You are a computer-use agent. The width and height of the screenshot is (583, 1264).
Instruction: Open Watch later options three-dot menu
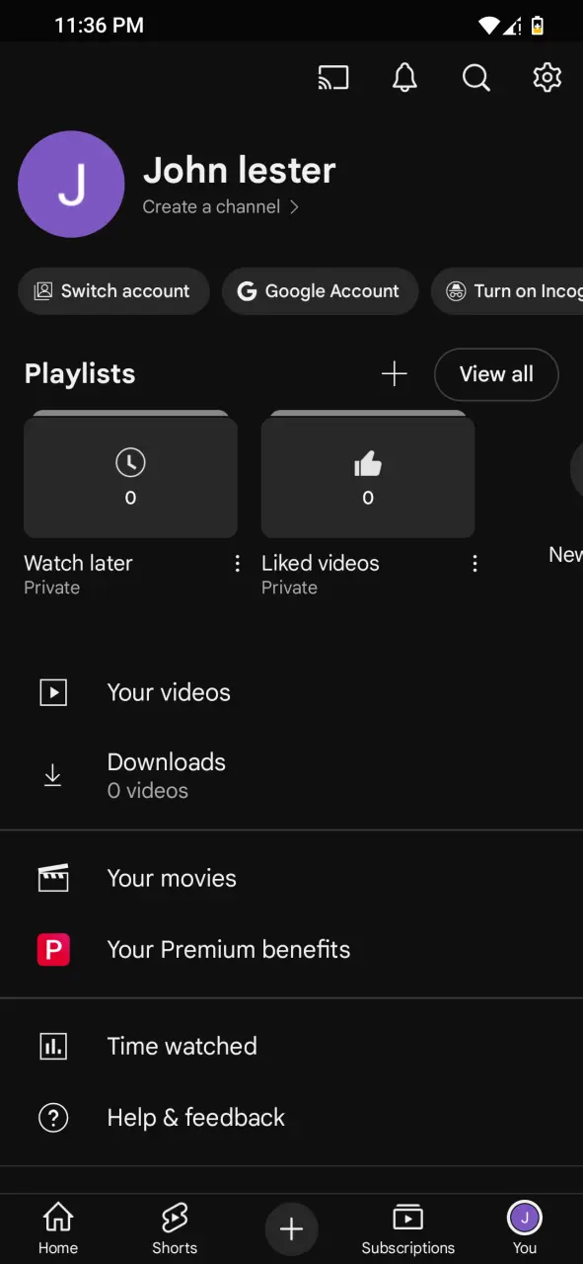coord(237,563)
